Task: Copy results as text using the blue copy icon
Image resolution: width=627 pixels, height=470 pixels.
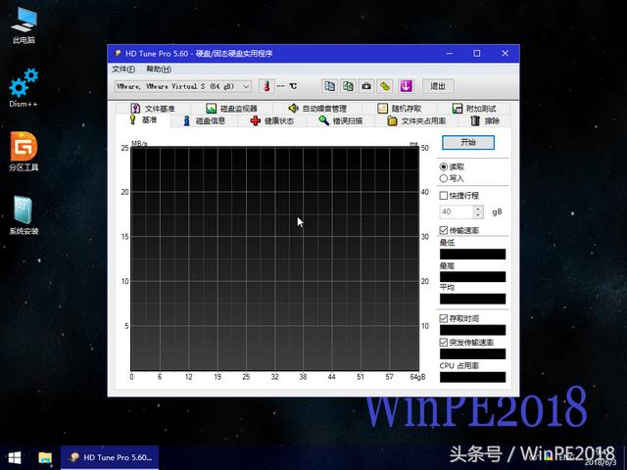Action: [330, 86]
